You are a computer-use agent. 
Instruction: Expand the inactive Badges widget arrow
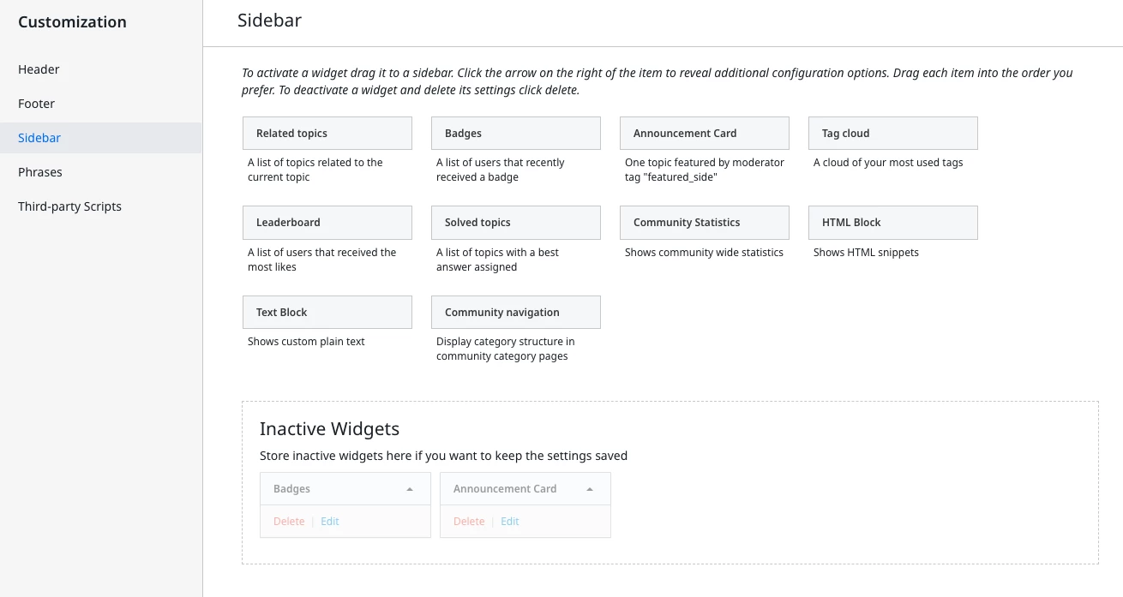pos(410,489)
